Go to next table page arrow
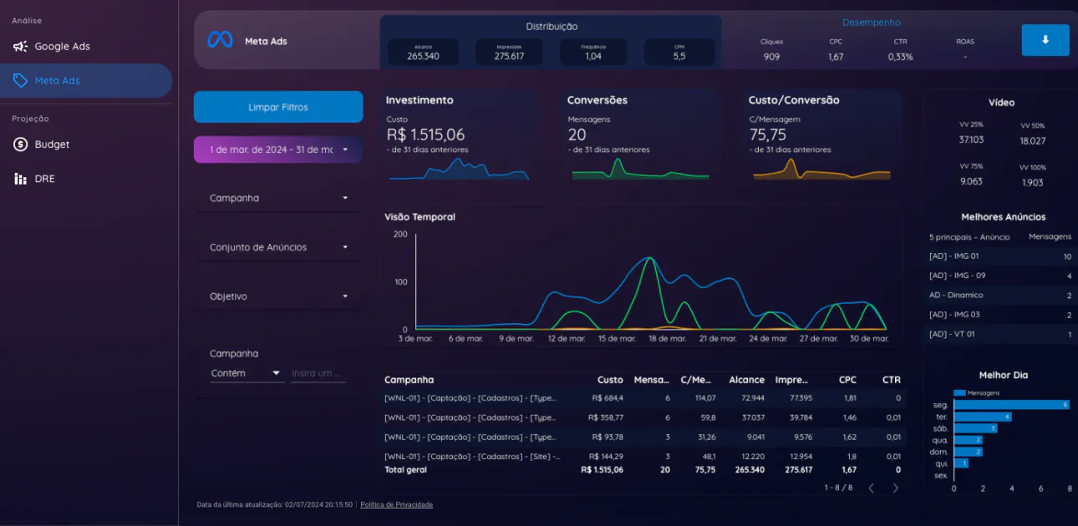The image size is (1078, 526). coord(895,488)
